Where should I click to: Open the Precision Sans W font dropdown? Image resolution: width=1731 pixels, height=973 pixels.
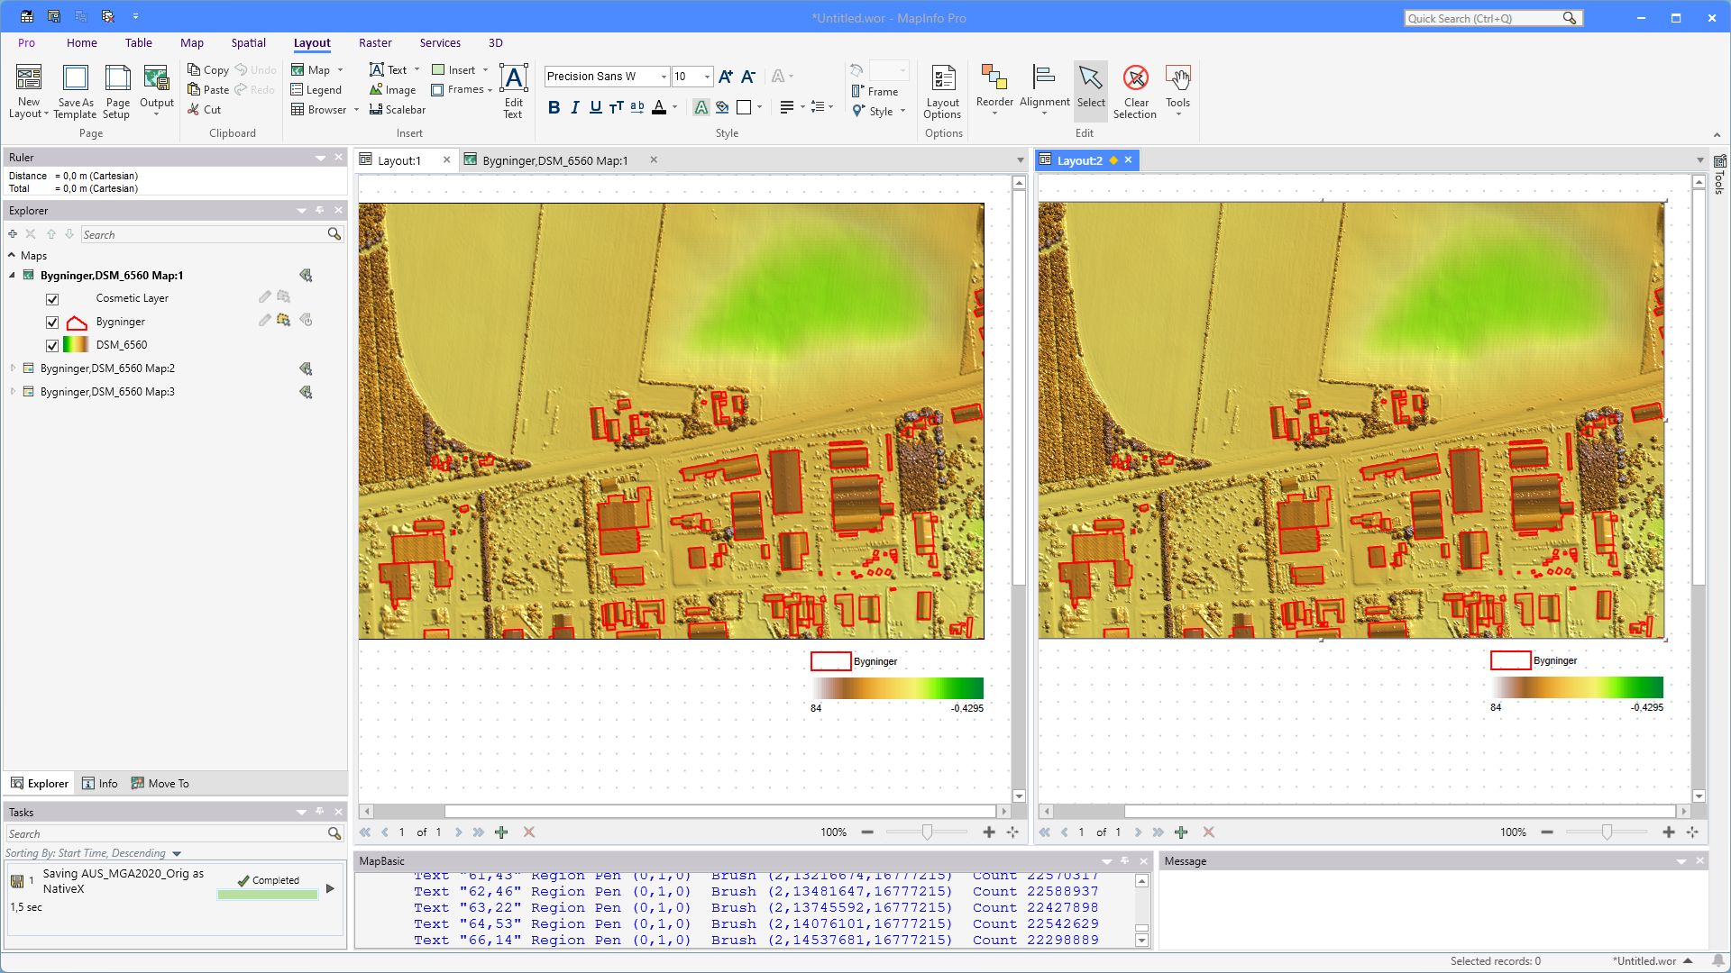pos(664,77)
